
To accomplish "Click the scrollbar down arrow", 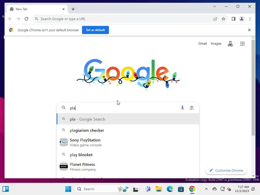I will (253, 176).
